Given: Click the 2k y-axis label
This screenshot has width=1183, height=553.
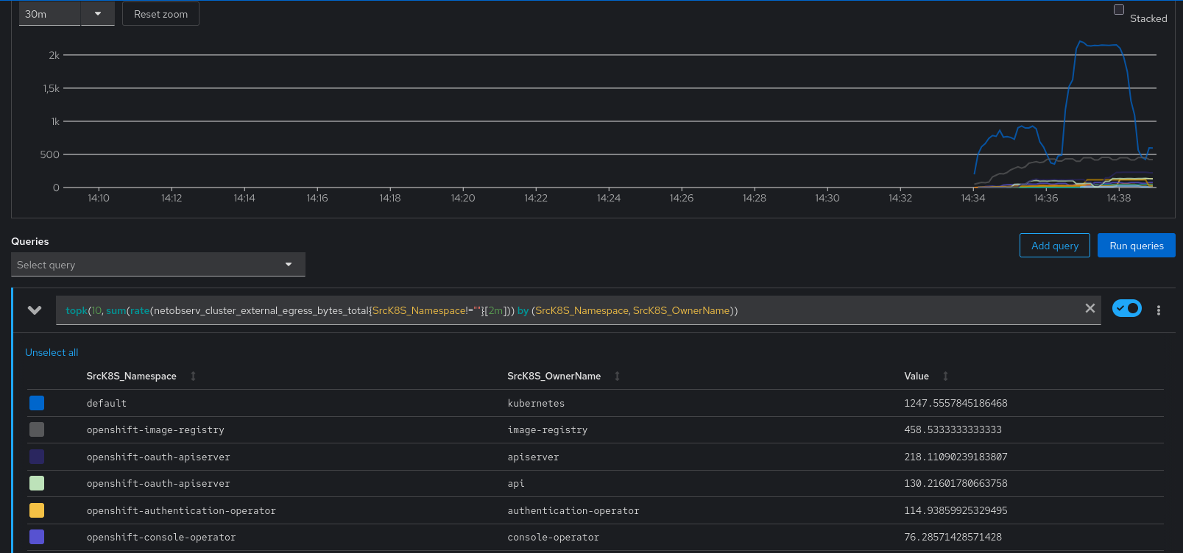Looking at the screenshot, I should click(x=54, y=55).
